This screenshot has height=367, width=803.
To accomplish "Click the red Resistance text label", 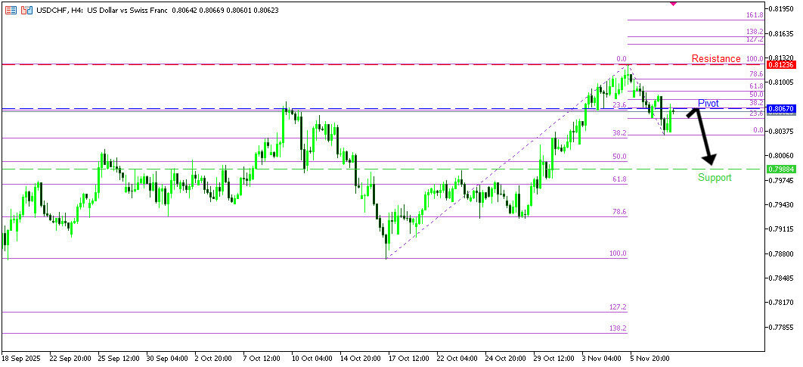I will [715, 59].
